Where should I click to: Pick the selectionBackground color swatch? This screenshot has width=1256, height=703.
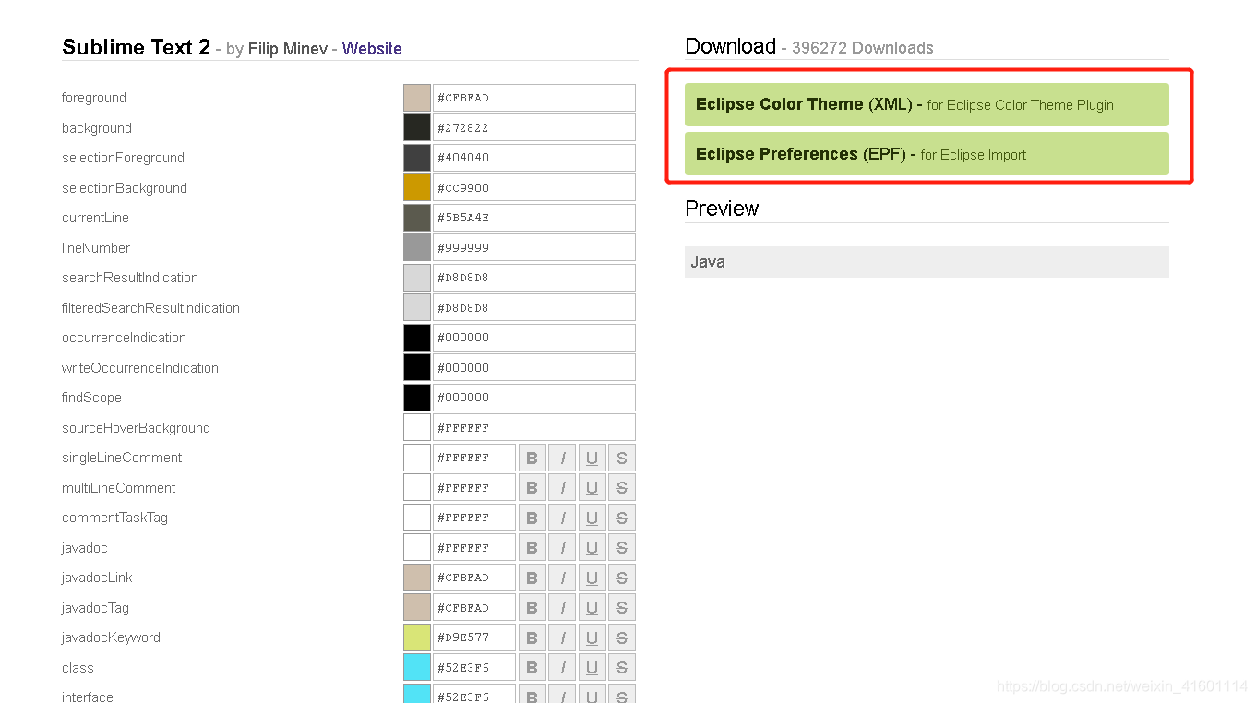[x=417, y=188]
